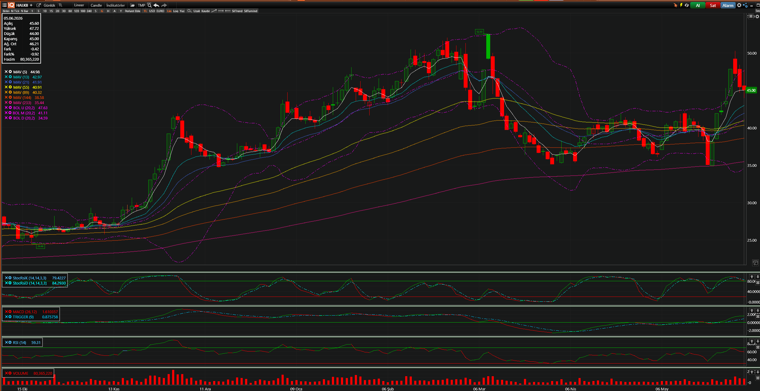This screenshot has width=760, height=391.
Task: Click the blue Alarm button
Action: point(728,5)
